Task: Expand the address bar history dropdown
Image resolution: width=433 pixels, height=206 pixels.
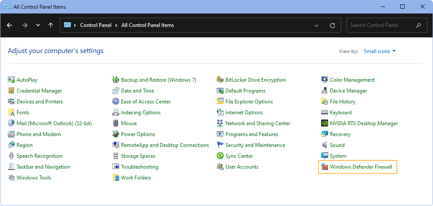Action: pos(316,26)
